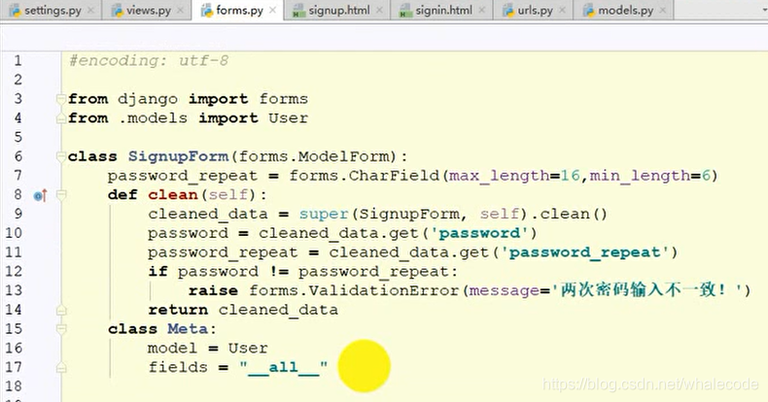Close the urls.py tab
The width and height of the screenshot is (768, 402).
562,11
